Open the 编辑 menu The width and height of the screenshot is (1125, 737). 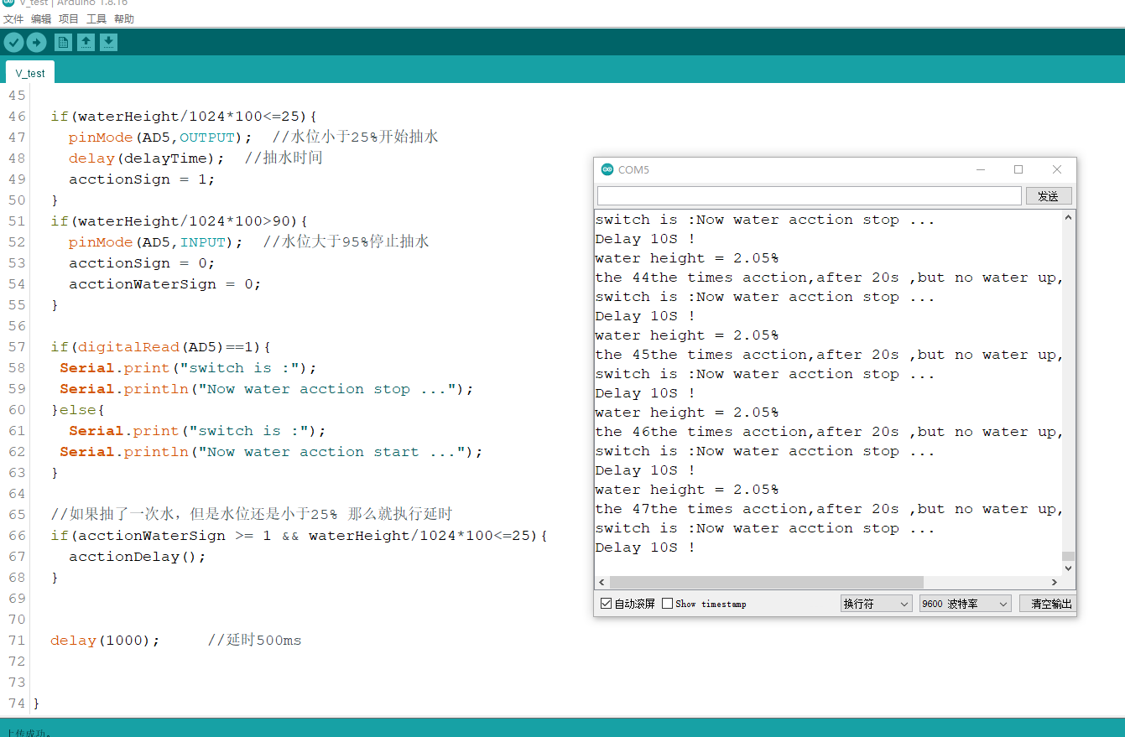(x=41, y=18)
